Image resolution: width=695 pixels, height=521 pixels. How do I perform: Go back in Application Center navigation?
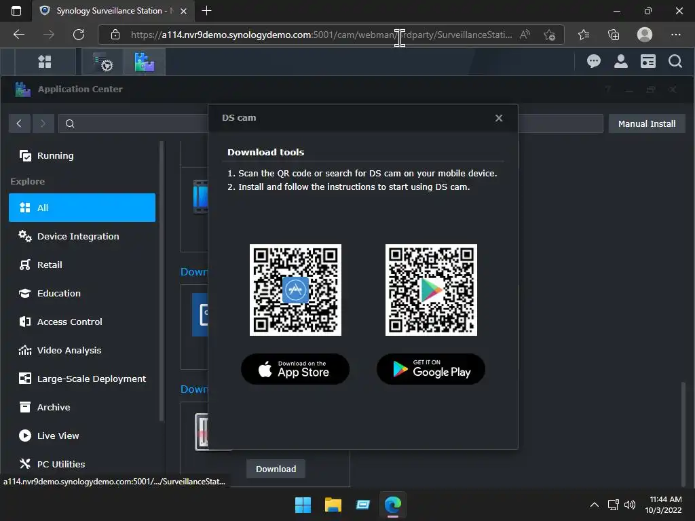[x=19, y=123]
